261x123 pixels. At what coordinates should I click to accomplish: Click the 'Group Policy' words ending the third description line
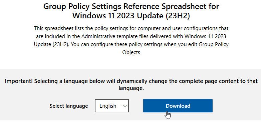click(x=214, y=44)
